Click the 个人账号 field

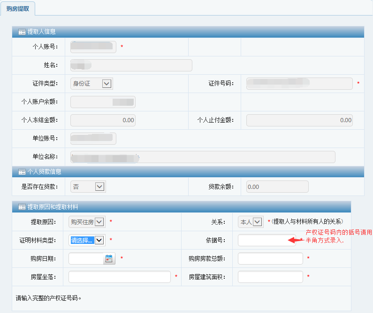click(93, 47)
